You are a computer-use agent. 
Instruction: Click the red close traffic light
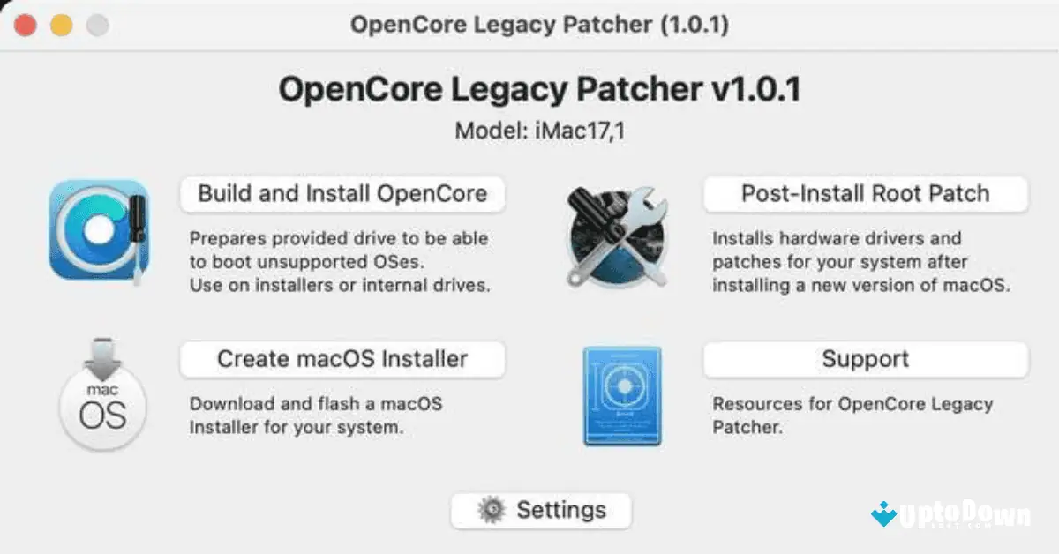tap(26, 26)
